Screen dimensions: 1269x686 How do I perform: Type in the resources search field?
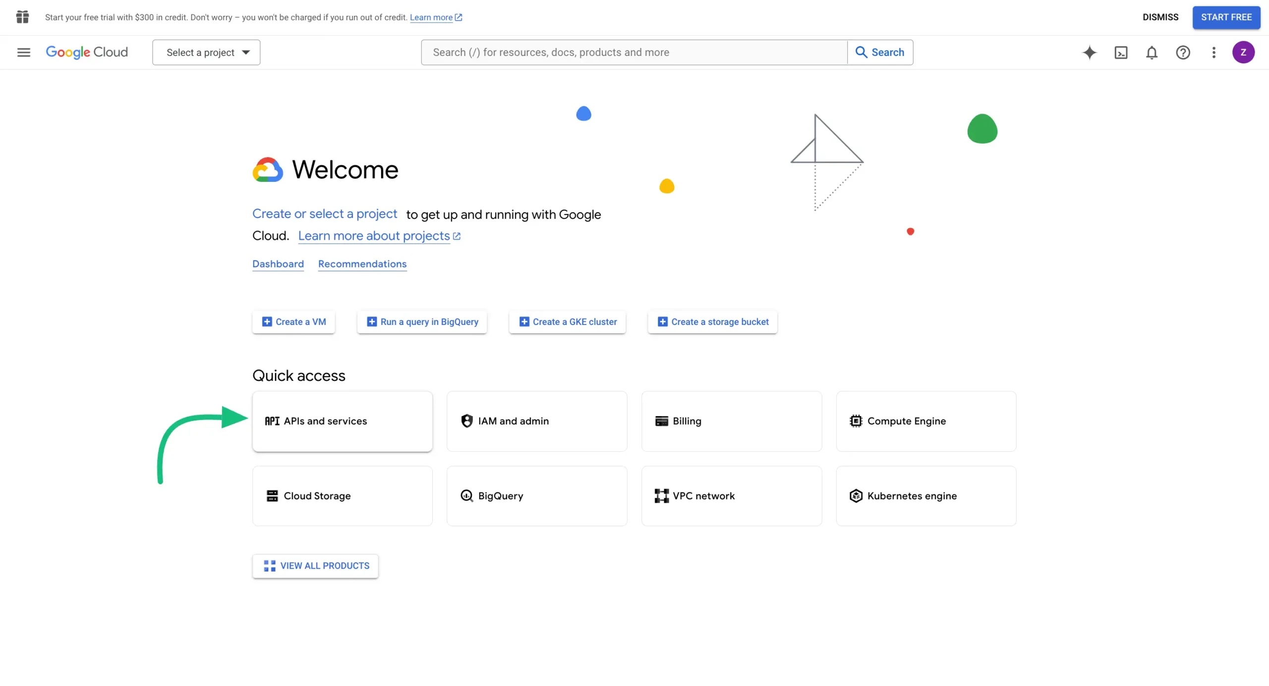click(634, 52)
